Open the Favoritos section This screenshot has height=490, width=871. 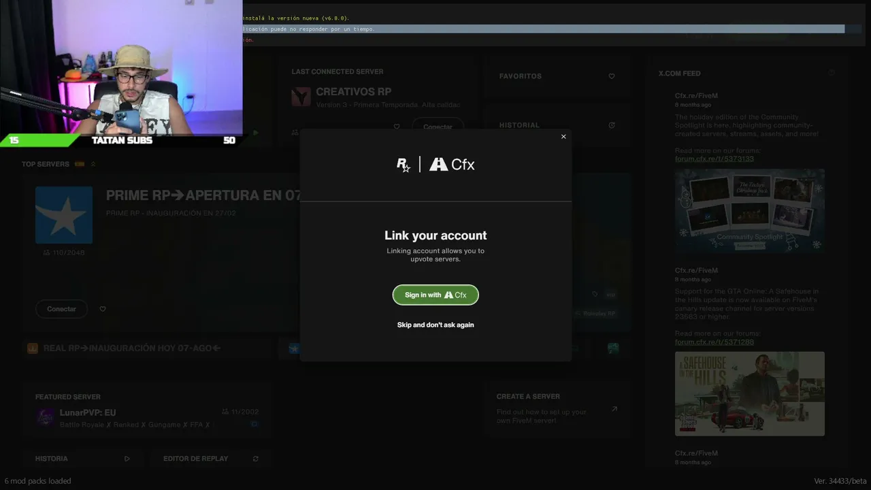point(557,76)
